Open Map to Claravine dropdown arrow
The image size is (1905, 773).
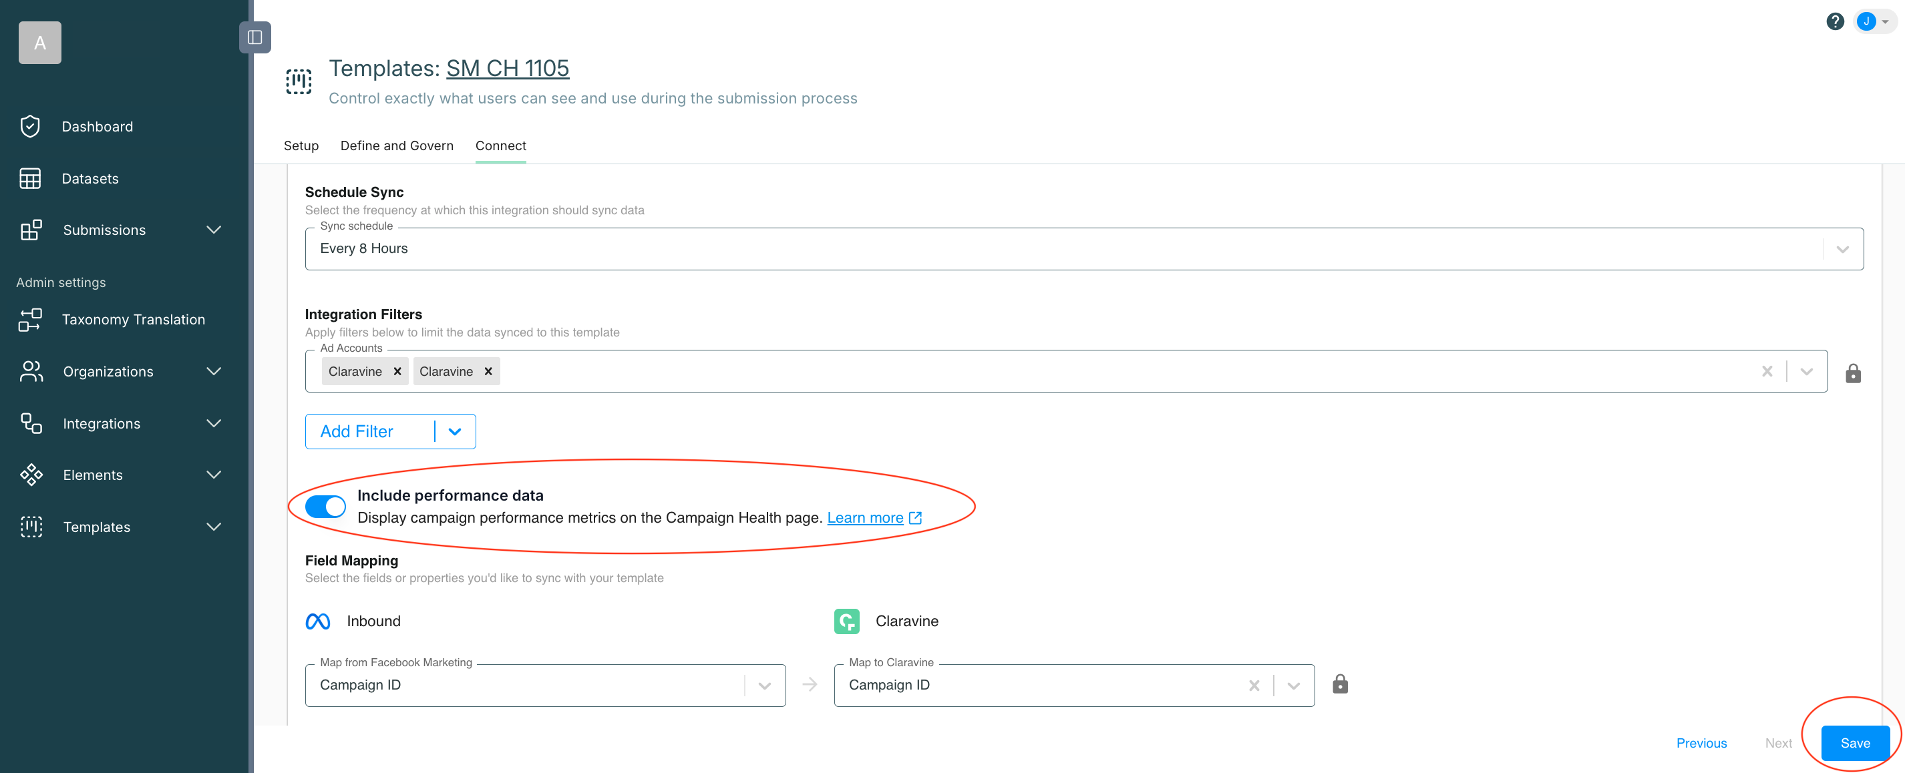1293,685
